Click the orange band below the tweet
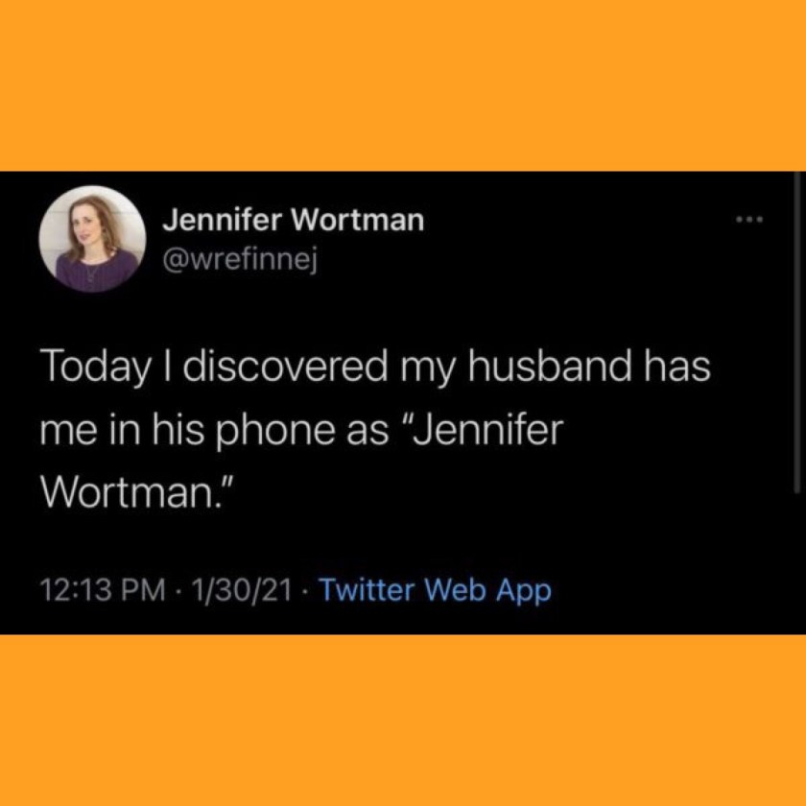 (x=403, y=721)
